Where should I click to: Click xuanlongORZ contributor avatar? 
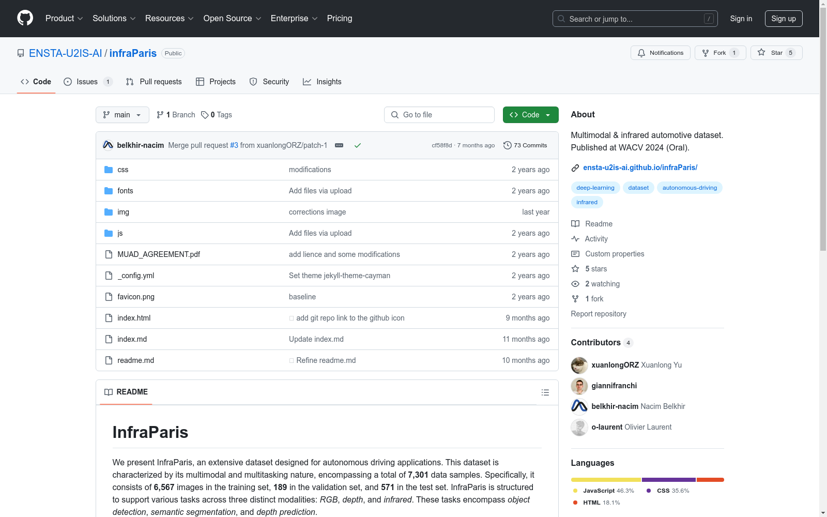tap(579, 365)
